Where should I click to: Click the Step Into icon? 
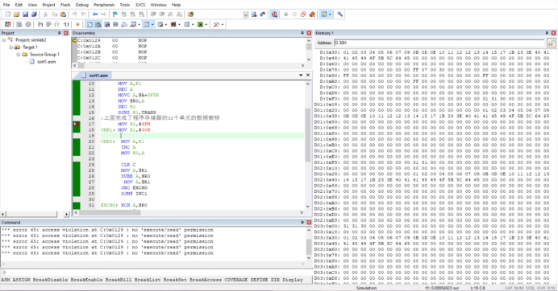pyautogui.click(x=40, y=24)
